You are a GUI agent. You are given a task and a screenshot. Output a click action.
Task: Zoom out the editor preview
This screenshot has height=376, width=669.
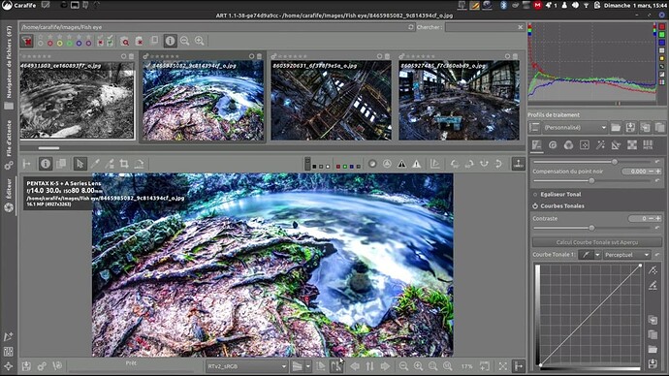[403, 366]
